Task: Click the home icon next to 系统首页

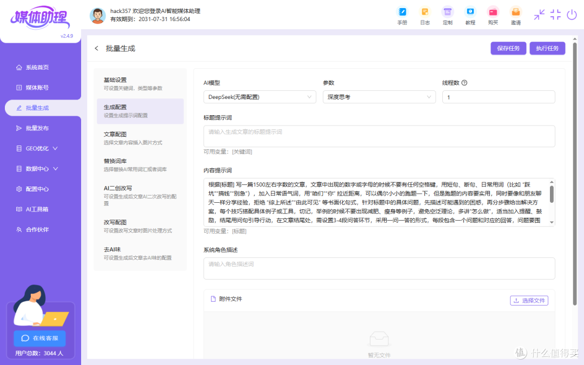Action: point(19,68)
